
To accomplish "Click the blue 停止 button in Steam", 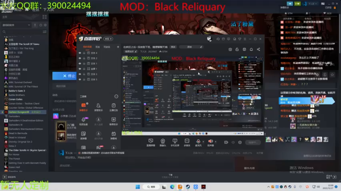I will click(x=64, y=76).
